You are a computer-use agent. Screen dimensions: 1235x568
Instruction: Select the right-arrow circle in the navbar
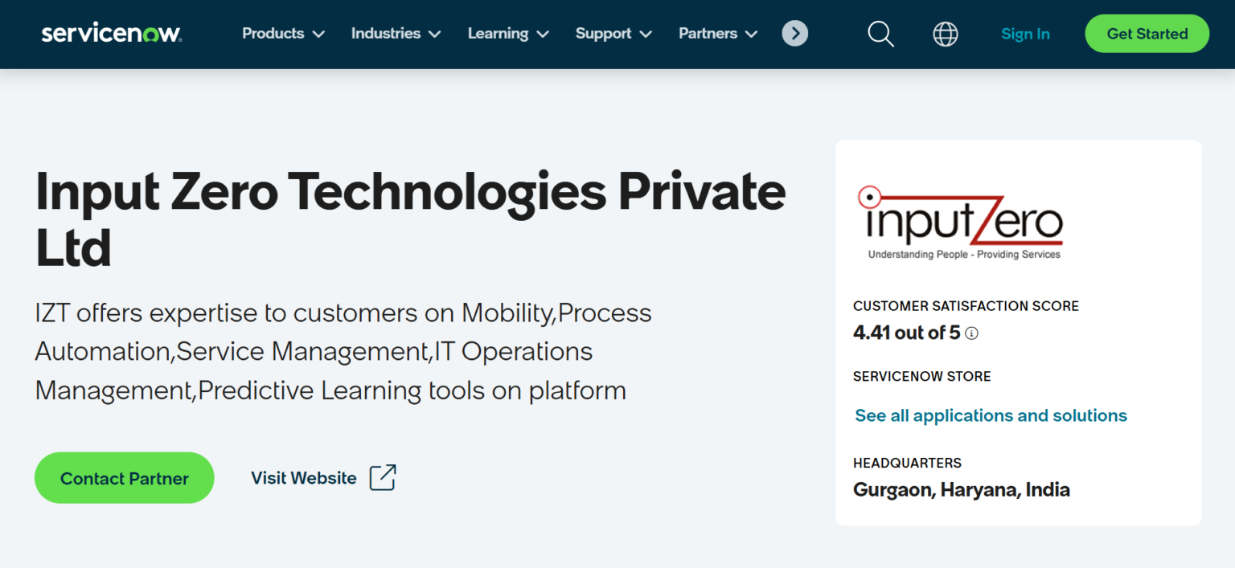pos(794,34)
